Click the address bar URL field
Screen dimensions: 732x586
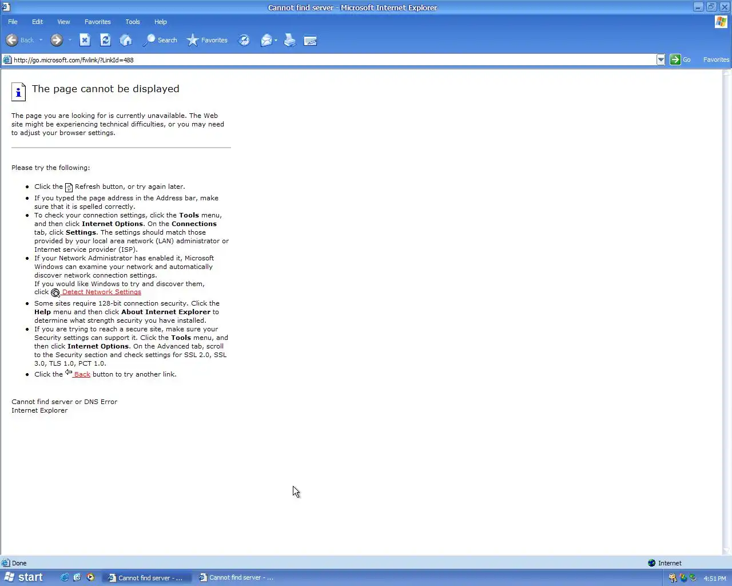click(334, 60)
